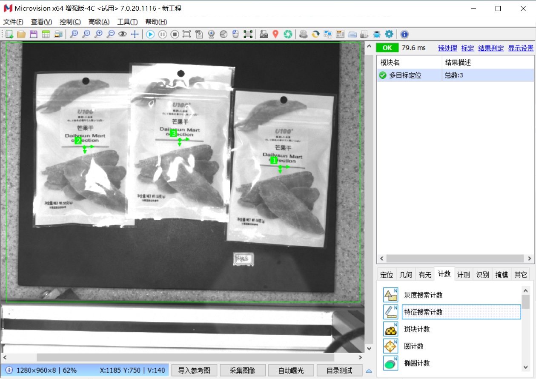Image resolution: width=536 pixels, height=379 pixels.
Task: Click the zoom 1:1 magnifier icon
Action: (86, 34)
